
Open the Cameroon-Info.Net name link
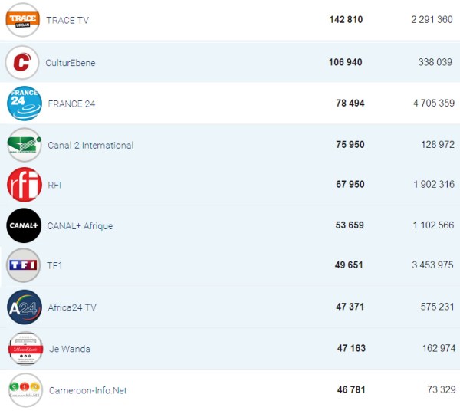pyautogui.click(x=87, y=390)
